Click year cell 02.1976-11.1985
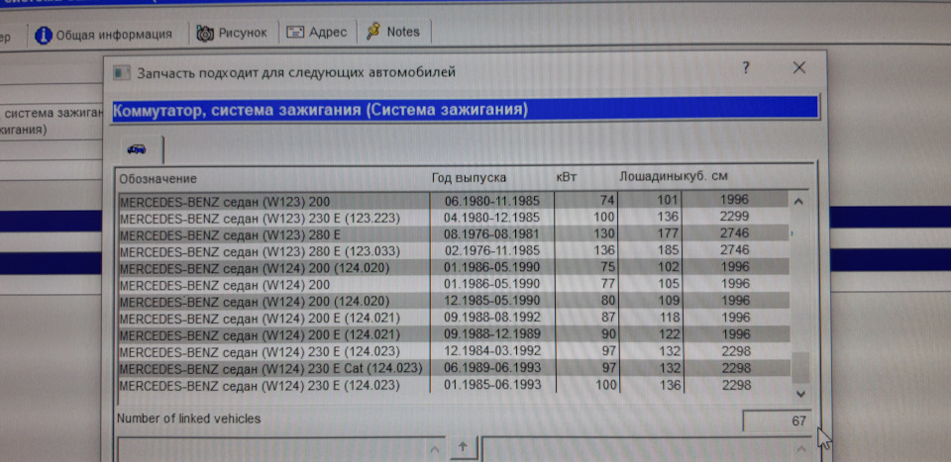951x462 pixels. (492, 250)
